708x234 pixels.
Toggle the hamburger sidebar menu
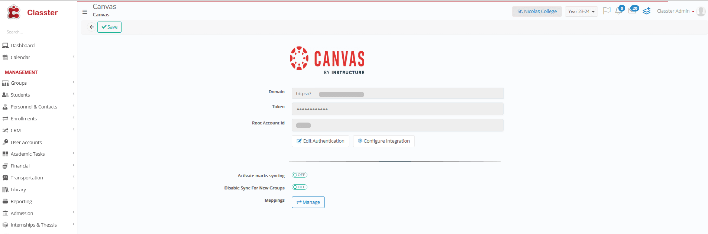(85, 12)
